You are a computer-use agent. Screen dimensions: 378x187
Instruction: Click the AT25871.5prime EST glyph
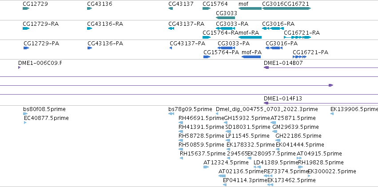(273, 123)
